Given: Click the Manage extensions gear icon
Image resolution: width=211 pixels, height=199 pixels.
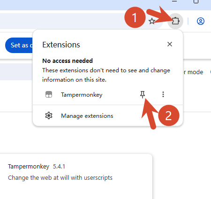Looking at the screenshot, I should pos(49,116).
